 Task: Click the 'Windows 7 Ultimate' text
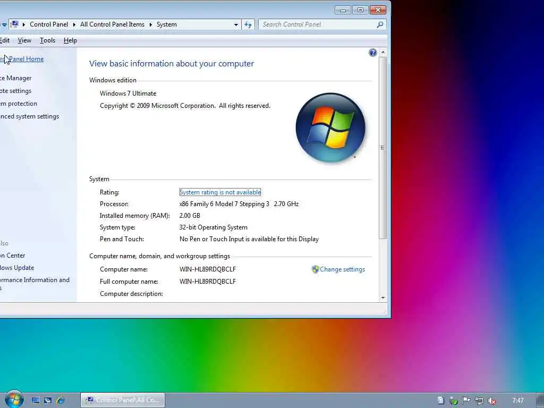click(128, 93)
